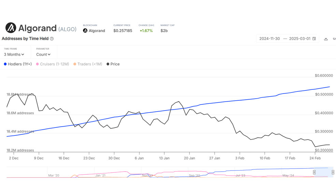The width and height of the screenshot is (336, 189).
Task: Toggle the Hodlers (1Y+) series
Action: (18, 64)
